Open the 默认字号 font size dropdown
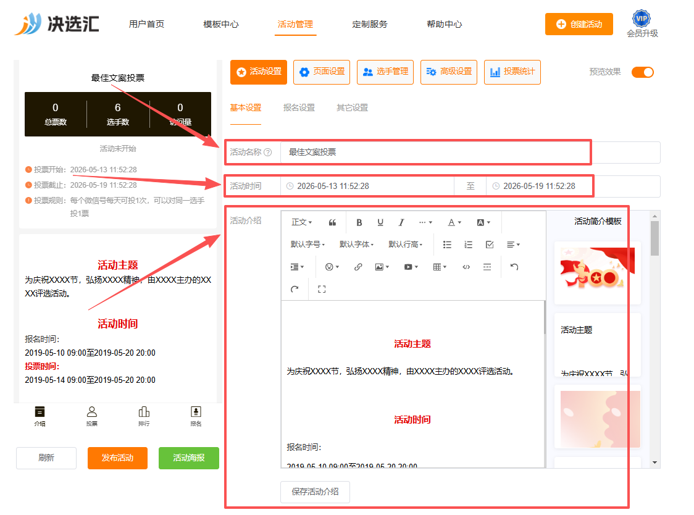 click(307, 245)
